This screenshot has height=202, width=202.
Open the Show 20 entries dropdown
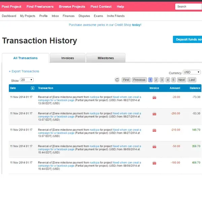coord(27,80)
